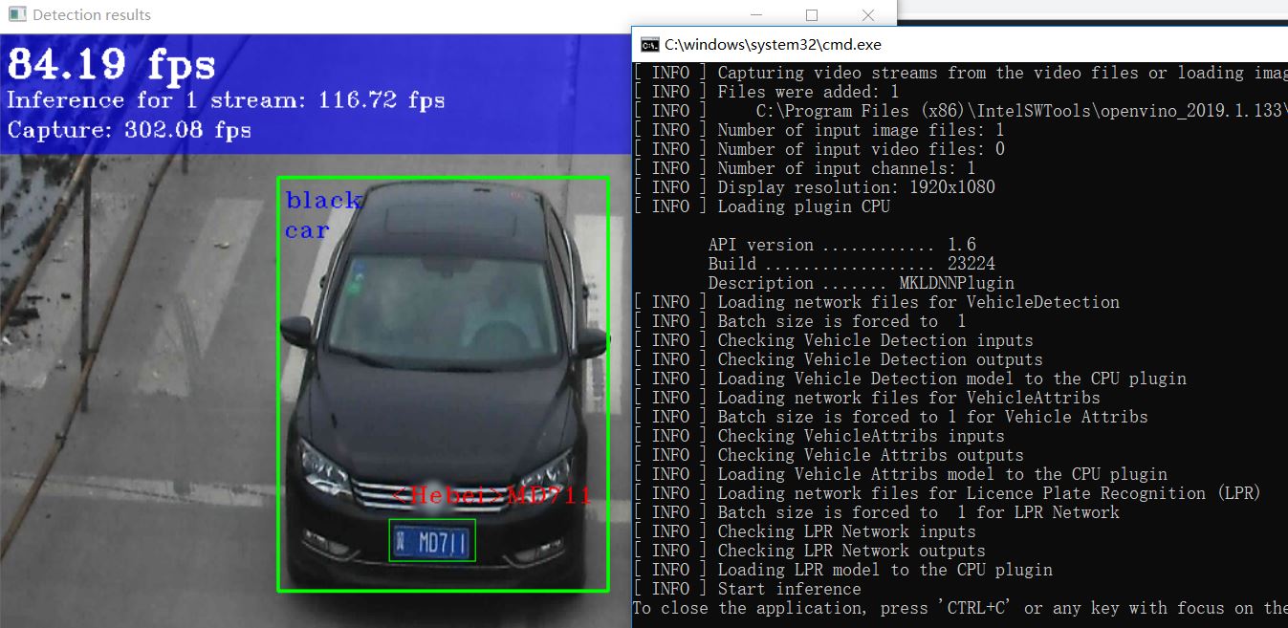The width and height of the screenshot is (1288, 628).
Task: Click 'Loading Vehicle Detection model' log line
Action: (909, 379)
